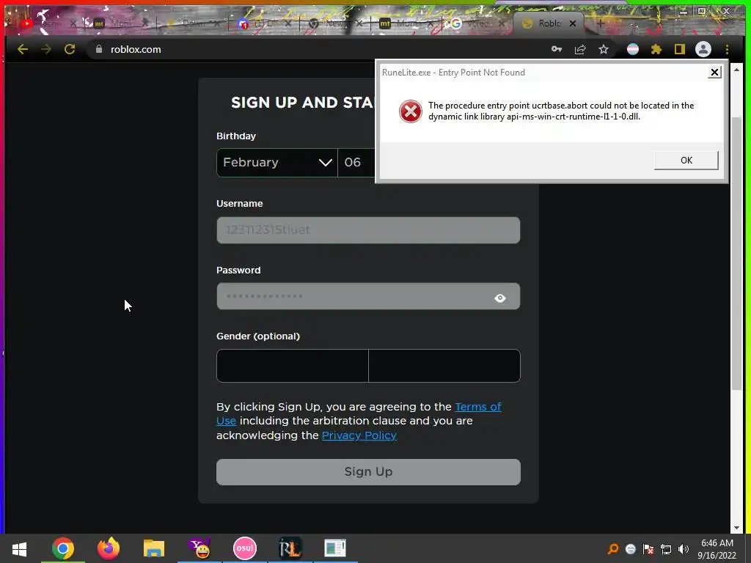Open File Explorer from the taskbar
751x563 pixels.
pyautogui.click(x=154, y=548)
